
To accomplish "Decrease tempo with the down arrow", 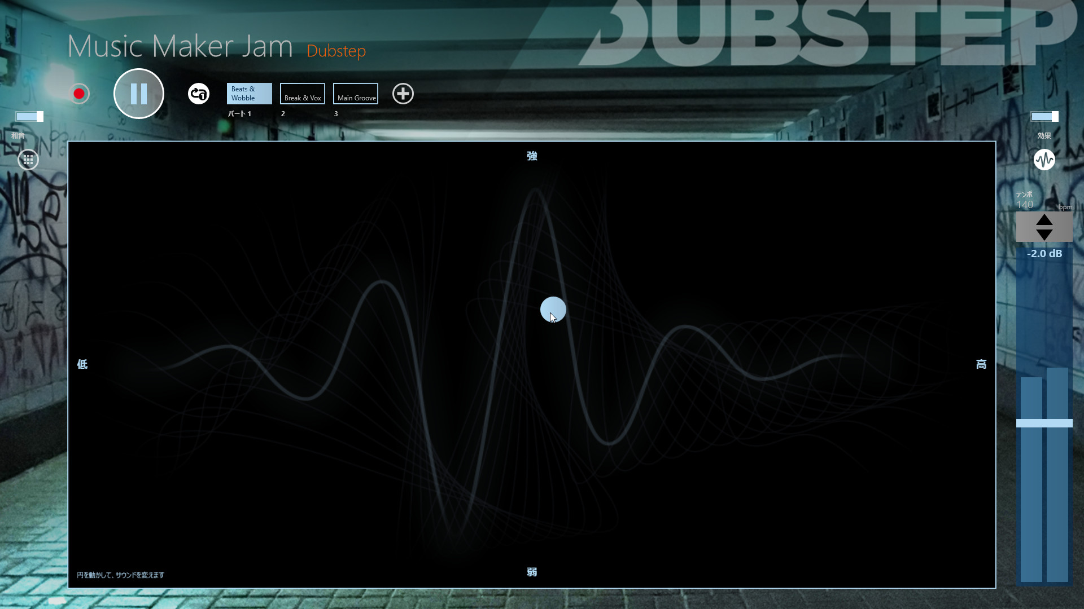I will click(1044, 235).
